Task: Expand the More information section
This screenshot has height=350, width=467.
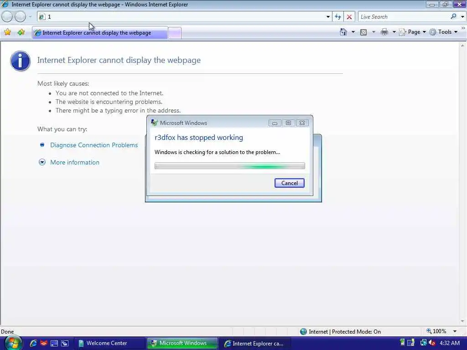Action: (x=42, y=162)
